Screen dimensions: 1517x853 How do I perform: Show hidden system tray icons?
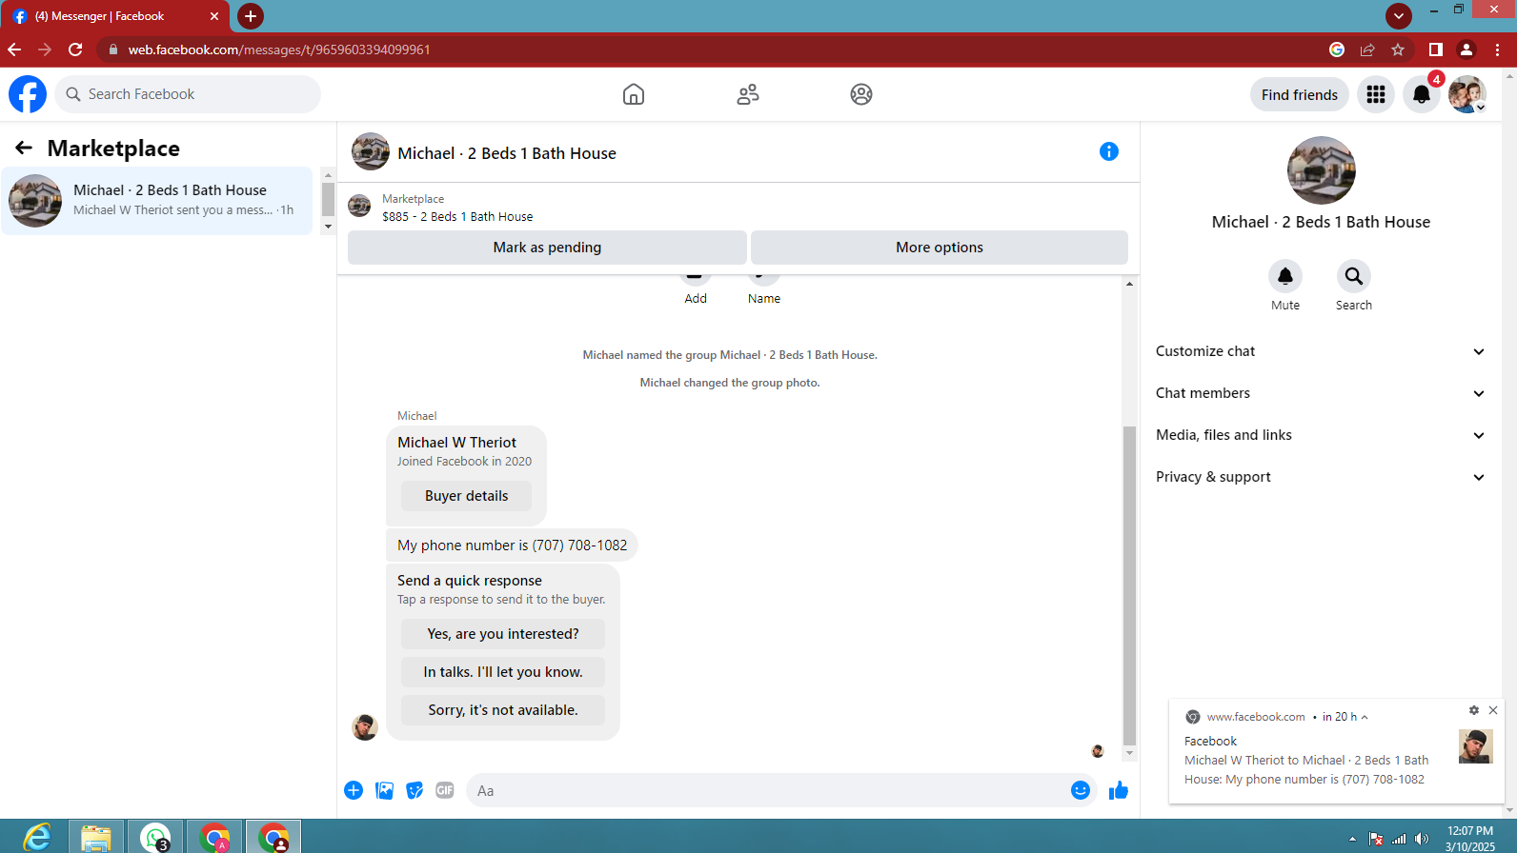pos(1352,839)
